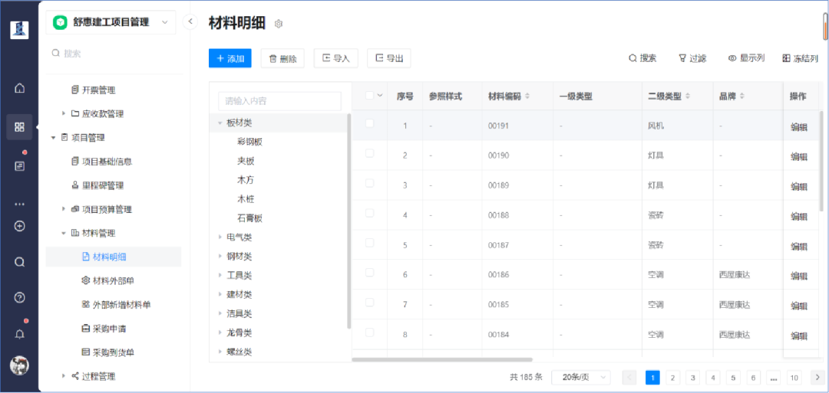The image size is (829, 393).
Task: Click the green 舒惠建工 app icon
Action: [x=61, y=22]
